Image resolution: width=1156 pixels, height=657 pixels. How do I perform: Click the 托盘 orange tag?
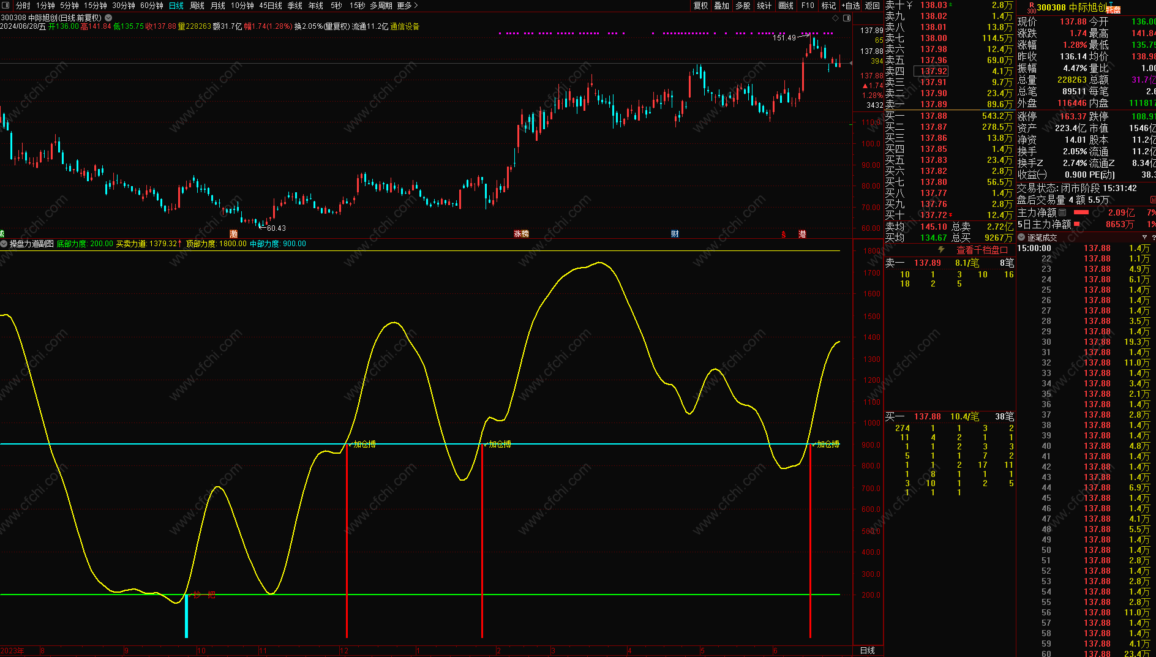pos(1113,10)
